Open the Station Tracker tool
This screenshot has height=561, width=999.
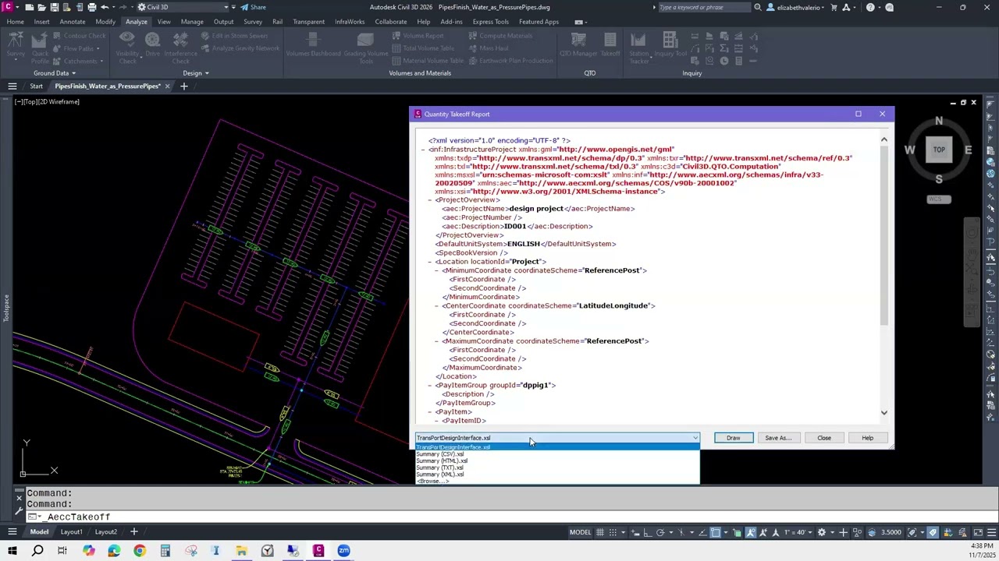point(638,47)
